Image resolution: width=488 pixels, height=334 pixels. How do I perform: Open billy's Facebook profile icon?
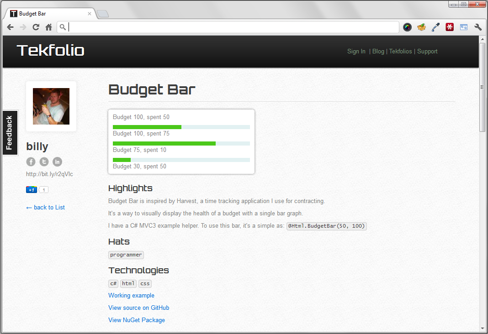(x=31, y=162)
